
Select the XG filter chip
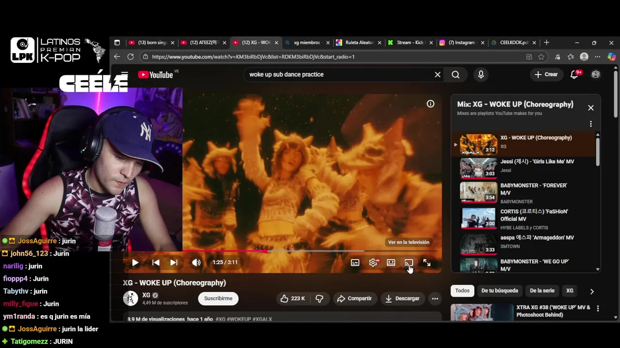(570, 290)
